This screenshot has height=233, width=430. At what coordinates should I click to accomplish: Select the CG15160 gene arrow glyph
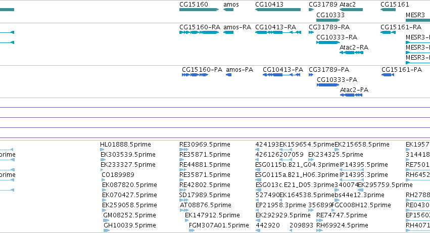point(199,10)
